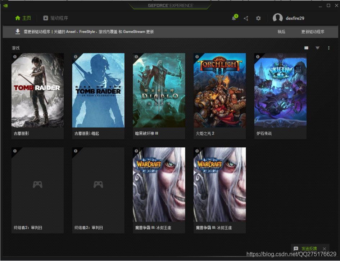Click 更新驱动程序 button
Screen dimensions: 340x261
point(313,32)
